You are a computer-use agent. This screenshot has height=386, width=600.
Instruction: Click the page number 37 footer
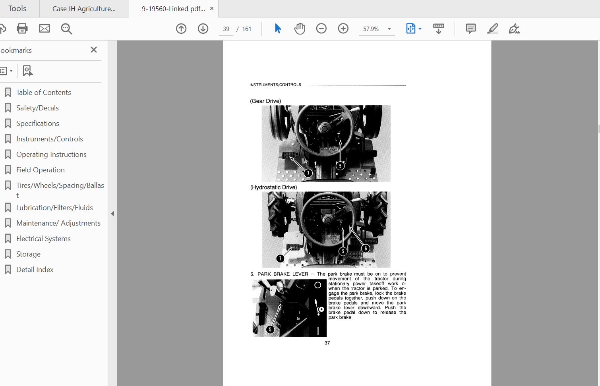[x=327, y=343]
